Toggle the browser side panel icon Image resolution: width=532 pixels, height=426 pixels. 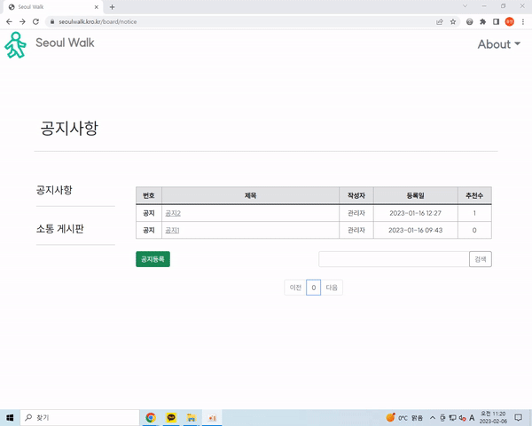496,21
